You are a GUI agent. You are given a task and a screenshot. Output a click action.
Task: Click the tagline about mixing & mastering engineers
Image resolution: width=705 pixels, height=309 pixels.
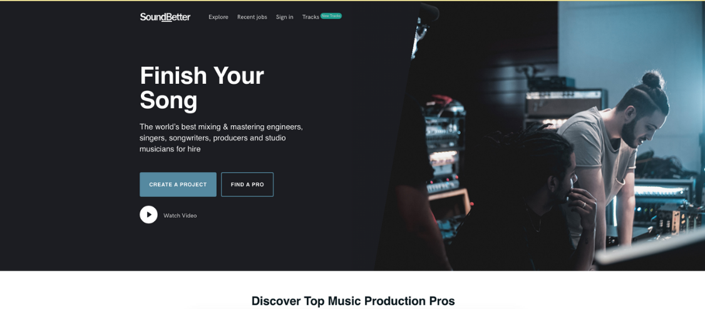coord(221,138)
